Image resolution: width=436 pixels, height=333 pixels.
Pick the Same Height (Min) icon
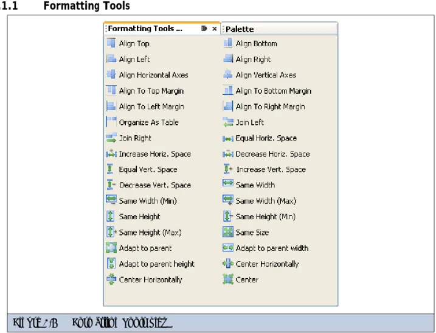[228, 216]
